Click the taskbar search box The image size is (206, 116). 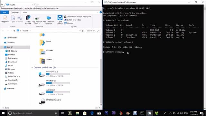coord(33,113)
